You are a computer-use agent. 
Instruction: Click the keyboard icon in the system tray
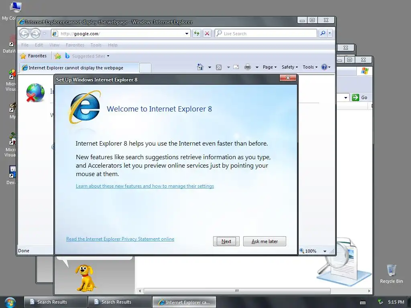coord(363,302)
